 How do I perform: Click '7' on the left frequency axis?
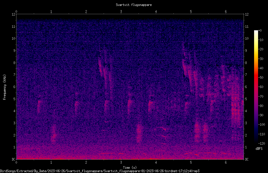14,75
